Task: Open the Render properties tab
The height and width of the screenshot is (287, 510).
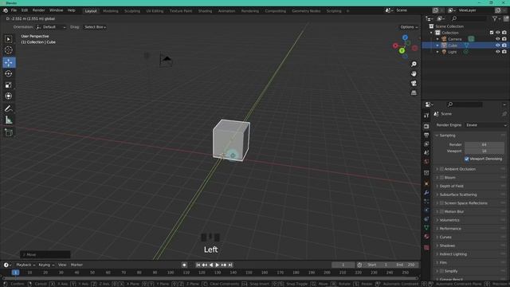Action: point(426,126)
